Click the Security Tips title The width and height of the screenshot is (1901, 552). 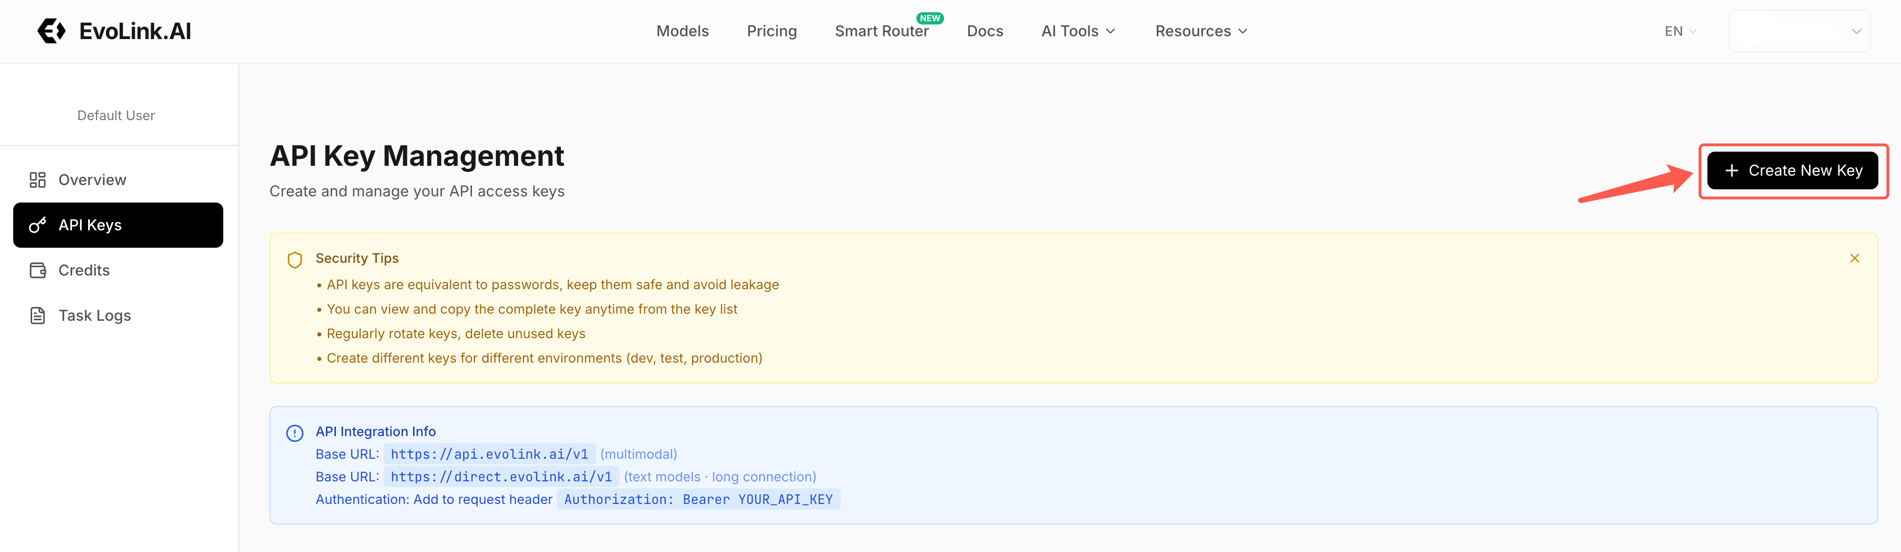tap(357, 258)
